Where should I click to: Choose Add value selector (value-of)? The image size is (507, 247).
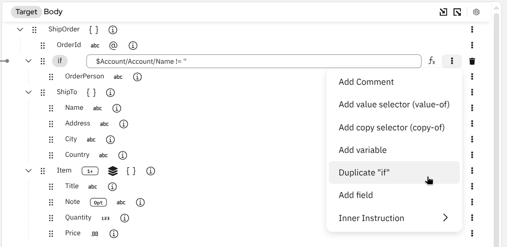click(394, 104)
